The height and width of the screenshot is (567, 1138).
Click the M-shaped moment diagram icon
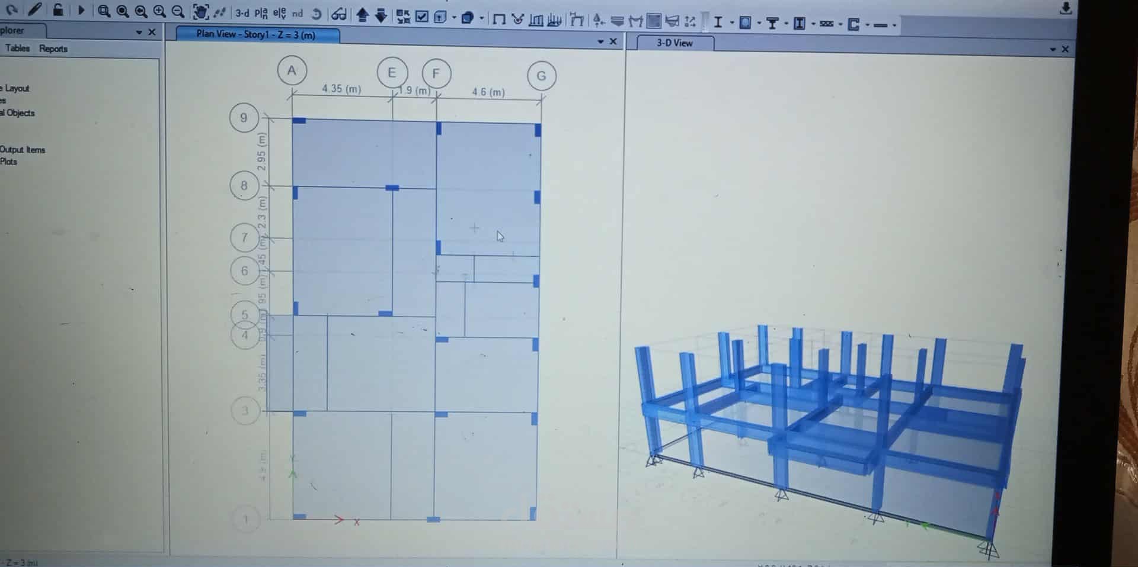coord(636,21)
